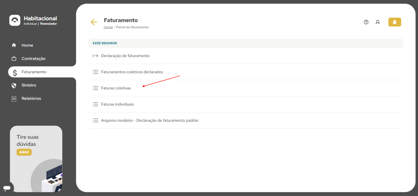Go back using the yellow arrow

pos(94,22)
